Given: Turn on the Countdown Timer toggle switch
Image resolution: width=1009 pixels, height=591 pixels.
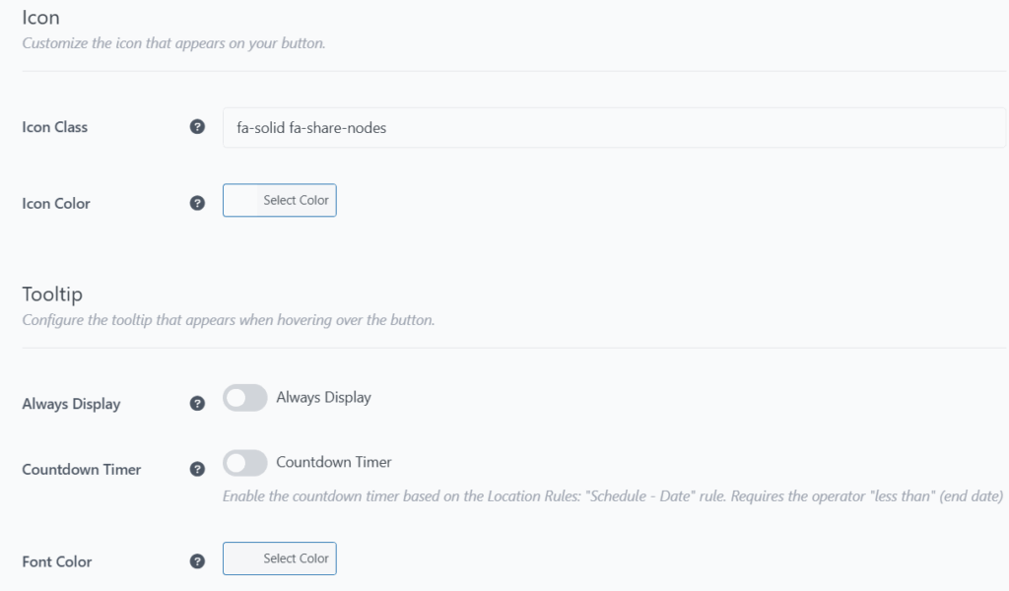Looking at the screenshot, I should pos(245,462).
